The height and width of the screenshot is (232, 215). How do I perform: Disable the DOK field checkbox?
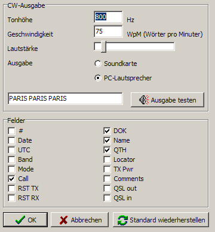coord(107,131)
